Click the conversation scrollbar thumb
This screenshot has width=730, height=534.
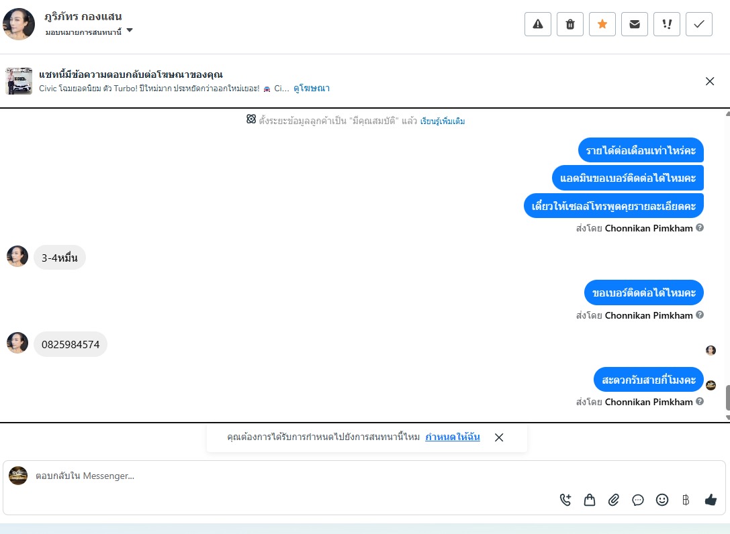[x=728, y=398]
